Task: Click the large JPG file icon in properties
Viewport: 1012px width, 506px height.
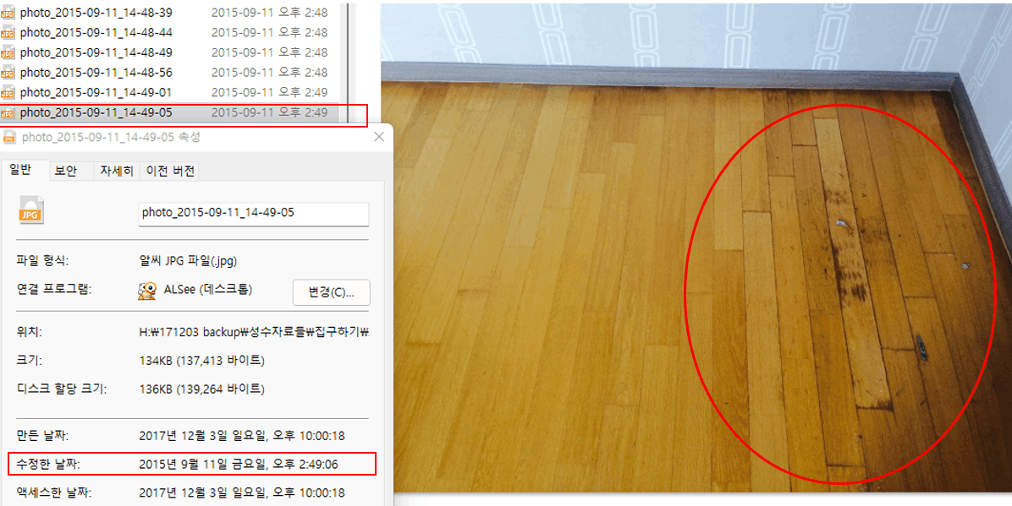Action: pyautogui.click(x=31, y=210)
